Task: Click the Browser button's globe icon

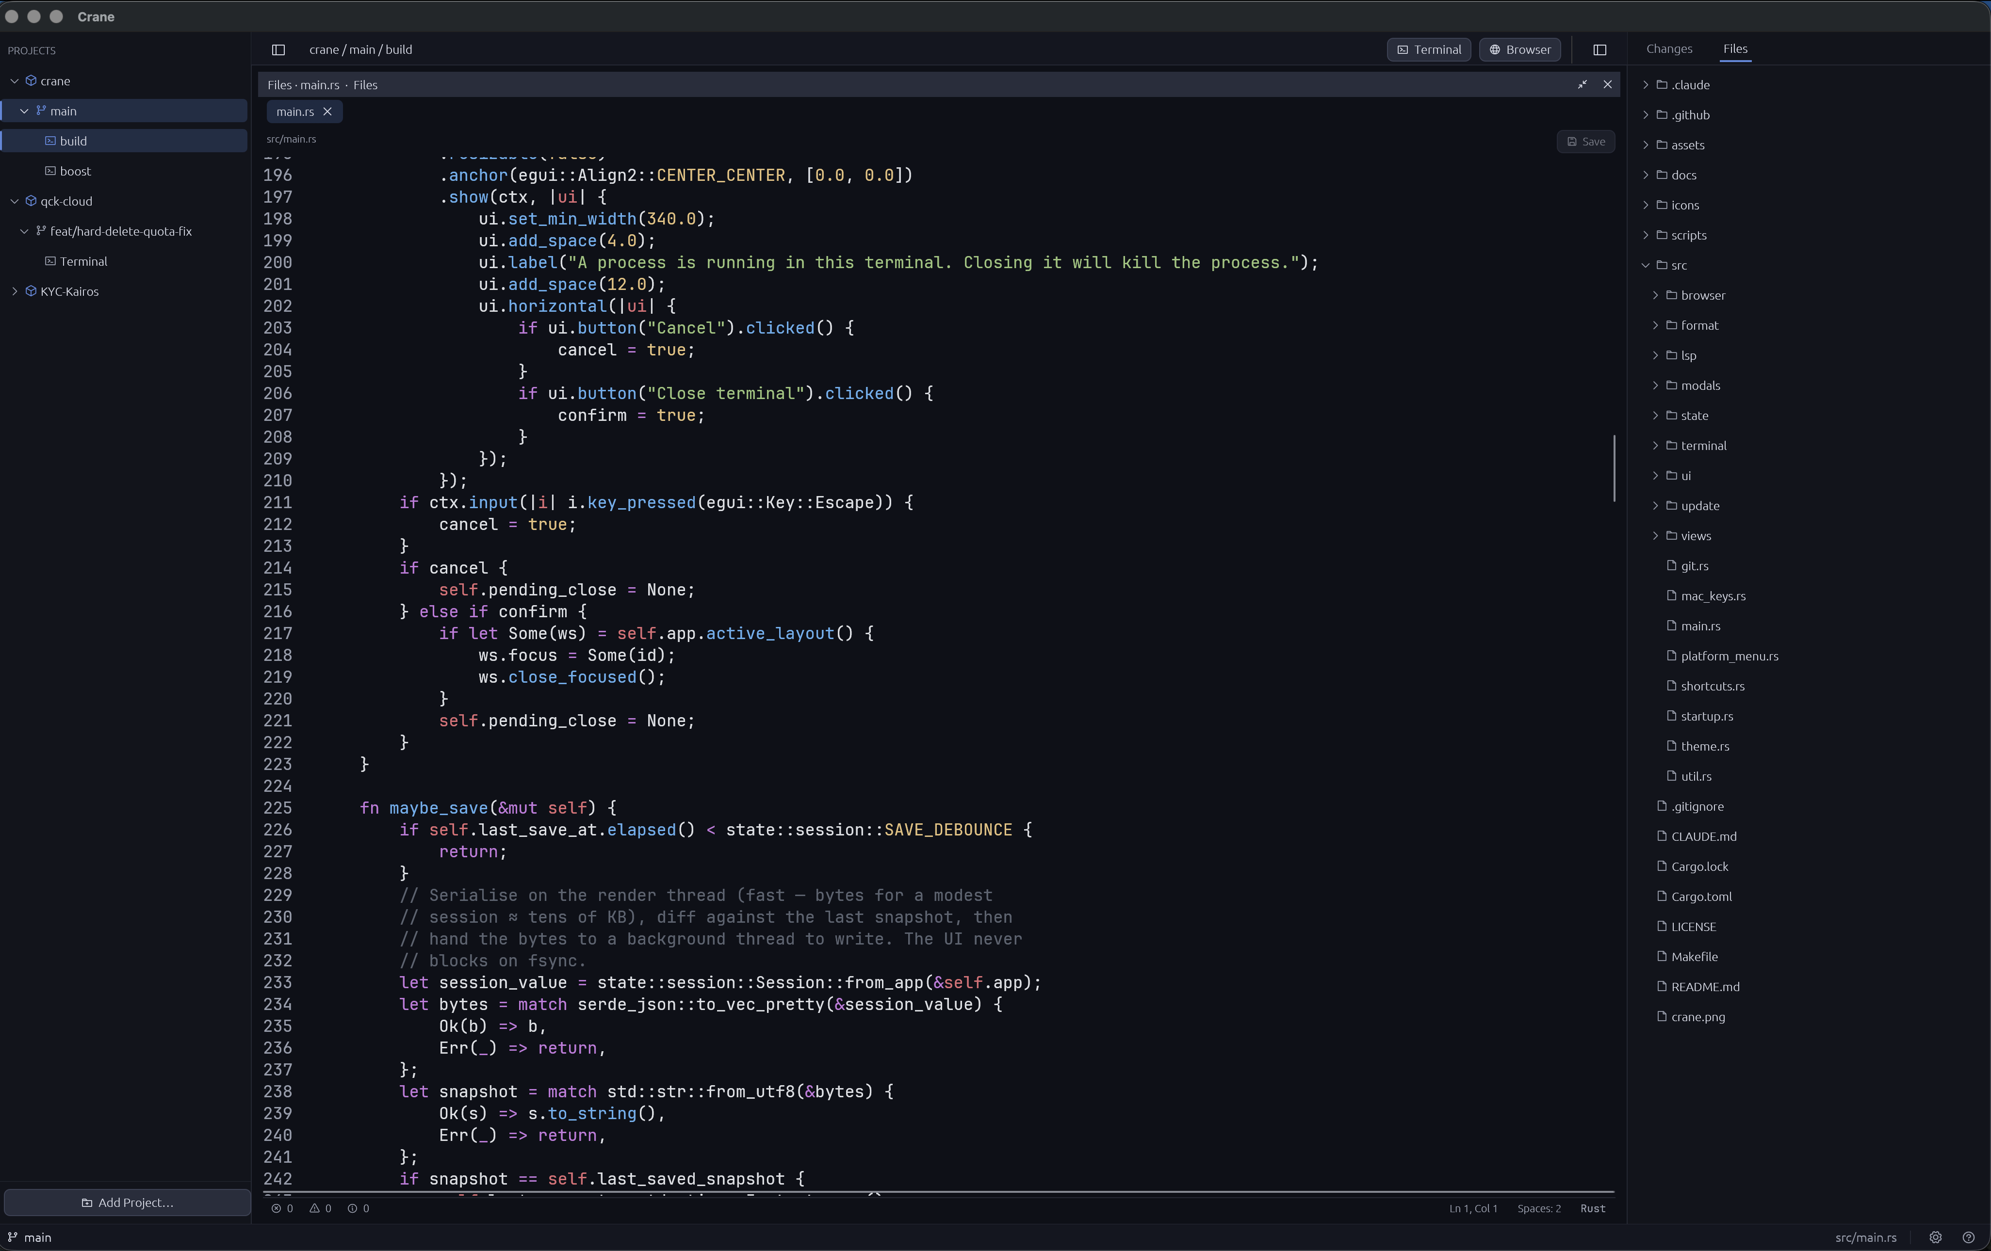Action: (x=1494, y=49)
